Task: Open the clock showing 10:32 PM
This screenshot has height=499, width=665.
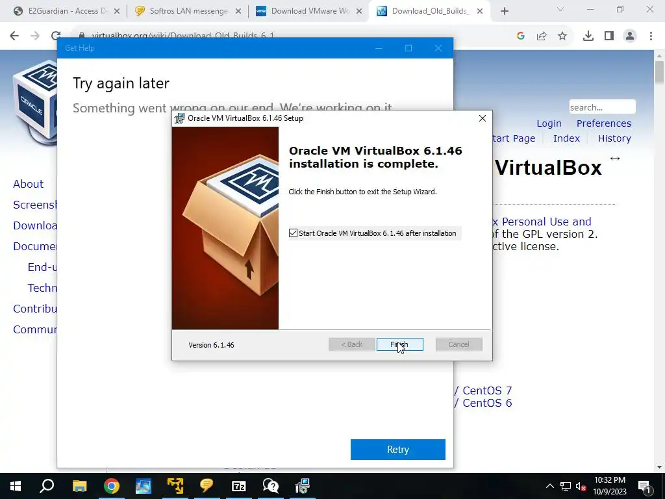Action: pos(609,486)
